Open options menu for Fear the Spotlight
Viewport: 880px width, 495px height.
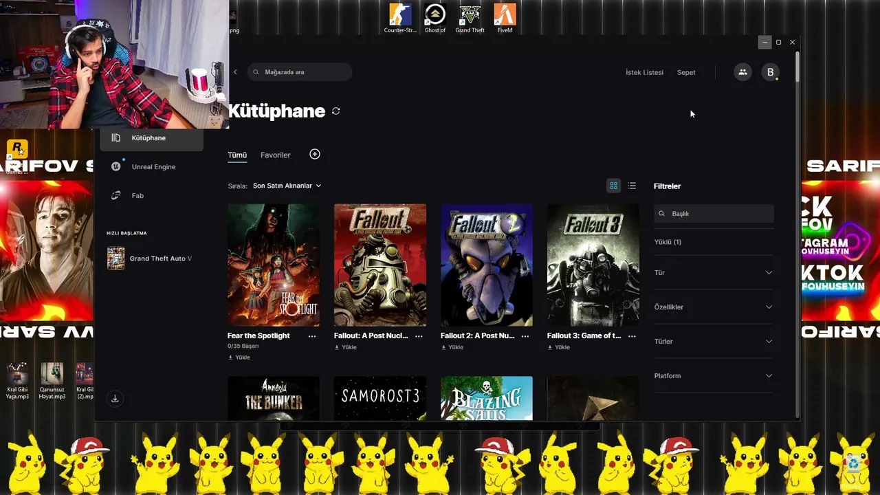[x=312, y=335]
